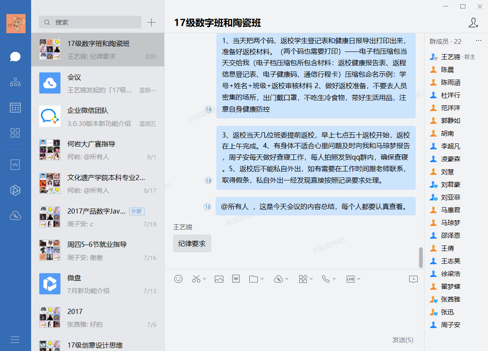Click the message input text area
The width and height of the screenshot is (488, 351).
pyautogui.click(x=294, y=311)
